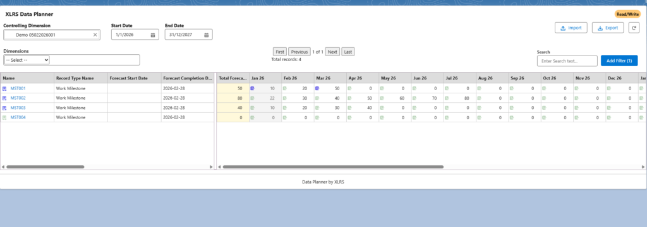
Task: Open the End Date calendar icon
Action: coord(207,35)
